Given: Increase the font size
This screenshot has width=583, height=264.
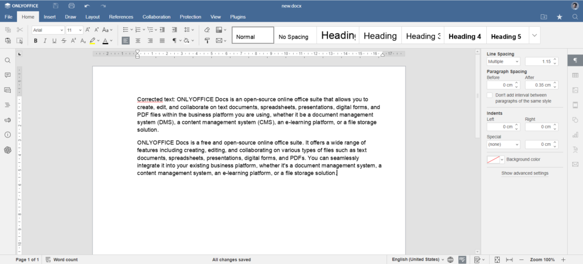Looking at the screenshot, I should click(88, 30).
